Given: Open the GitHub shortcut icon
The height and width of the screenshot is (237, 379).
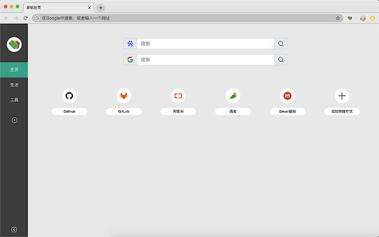Looking at the screenshot, I should point(69,96).
